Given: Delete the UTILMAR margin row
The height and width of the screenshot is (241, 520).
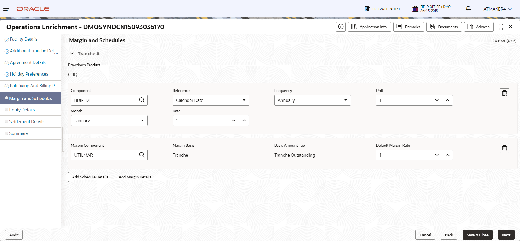Looking at the screenshot, I should (504, 148).
